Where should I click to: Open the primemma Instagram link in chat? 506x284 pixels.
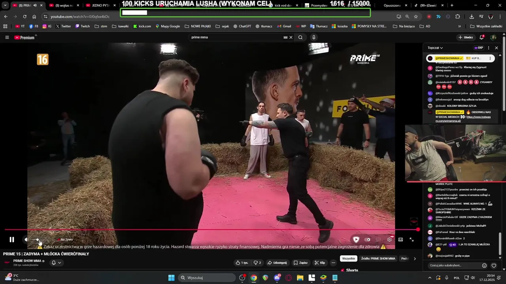pyautogui.click(x=463, y=119)
